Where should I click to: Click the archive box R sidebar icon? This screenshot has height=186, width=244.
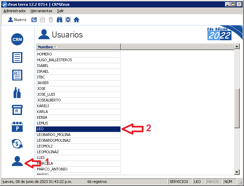click(x=17, y=110)
